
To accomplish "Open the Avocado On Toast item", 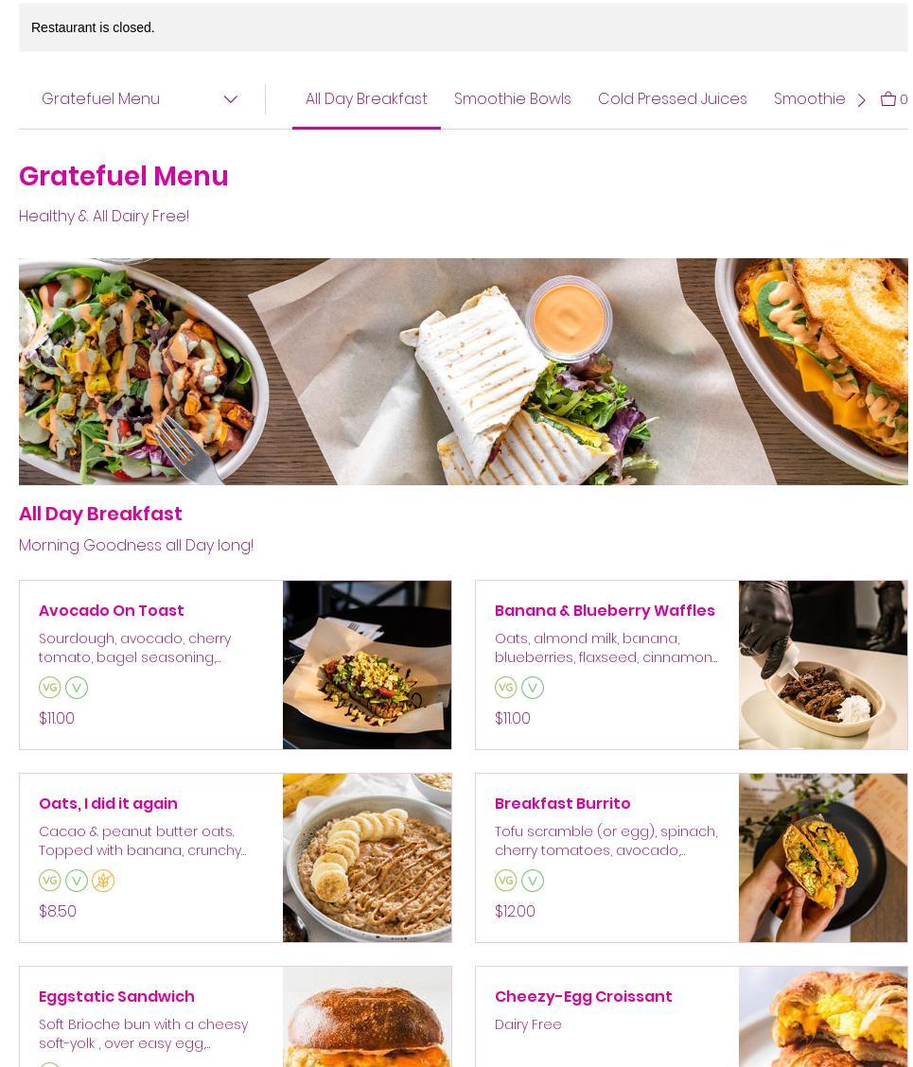I will click(235, 665).
